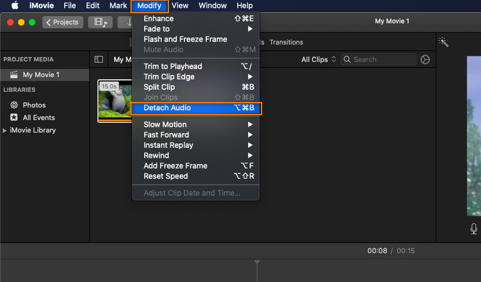481x282 pixels.
Task: Open the All Clips filter dropdown
Action: 319,60
